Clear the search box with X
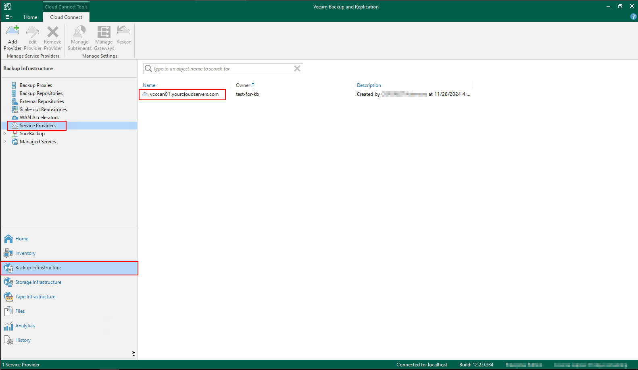 297,68
